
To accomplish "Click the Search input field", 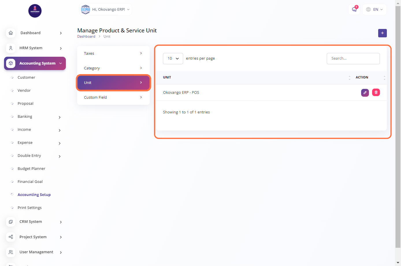I will [x=353, y=58].
